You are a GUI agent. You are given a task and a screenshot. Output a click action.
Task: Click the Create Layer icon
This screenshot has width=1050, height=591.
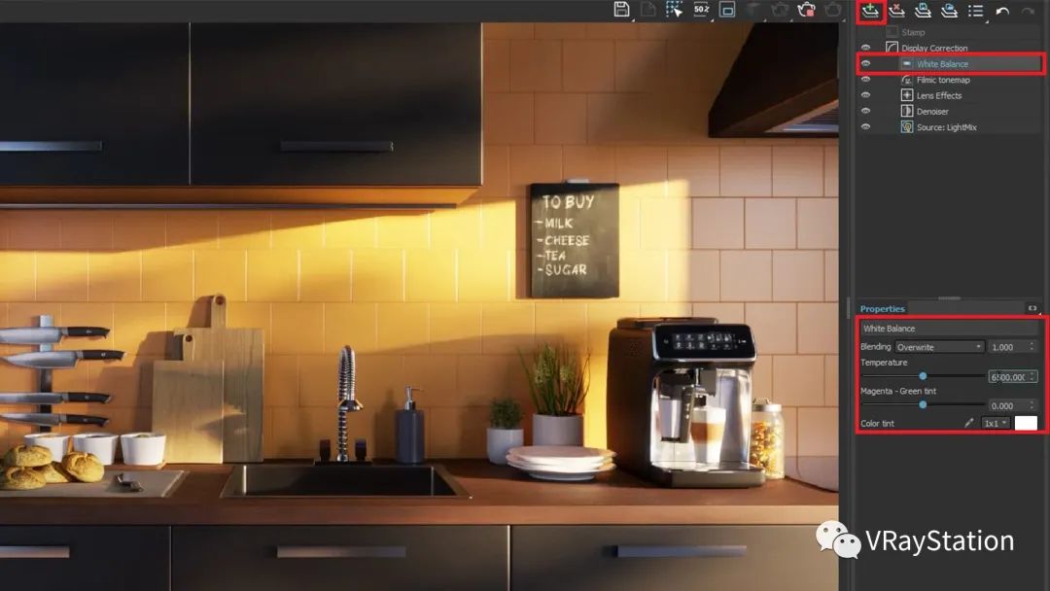(x=869, y=11)
